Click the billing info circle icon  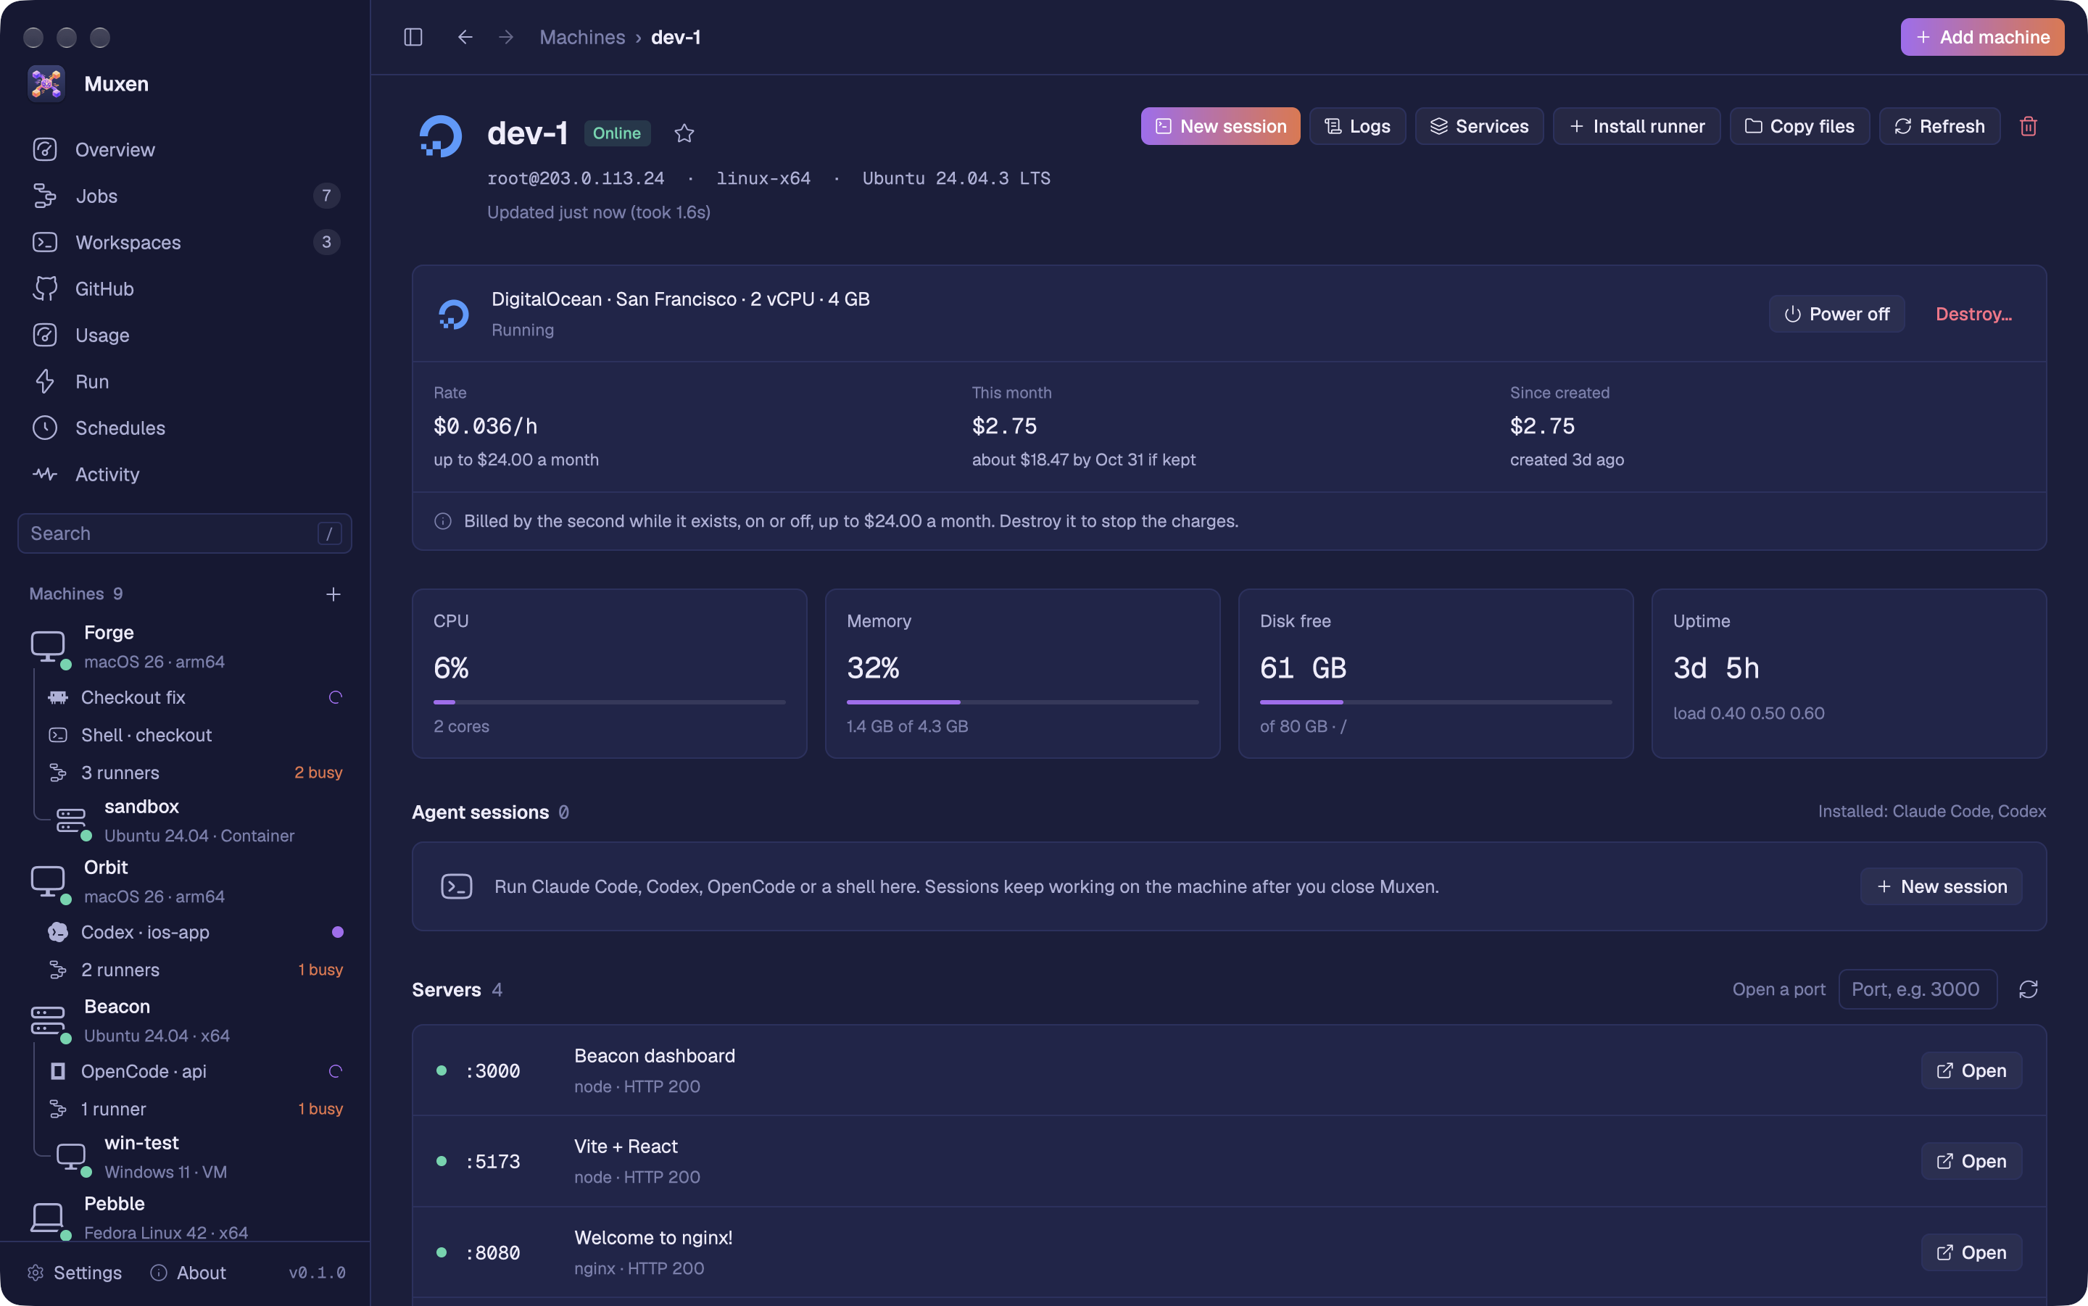click(x=442, y=521)
